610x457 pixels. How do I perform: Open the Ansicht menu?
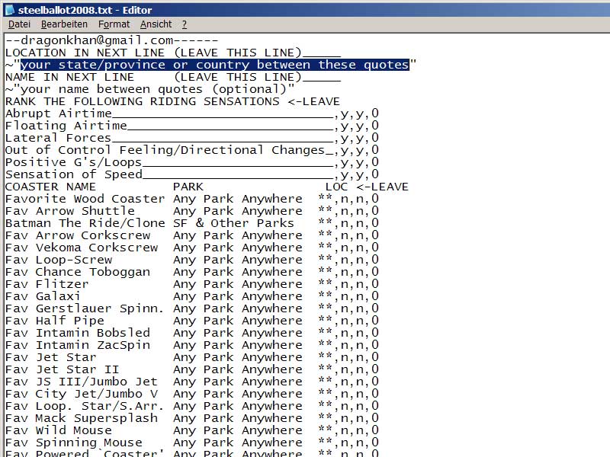[x=156, y=24]
